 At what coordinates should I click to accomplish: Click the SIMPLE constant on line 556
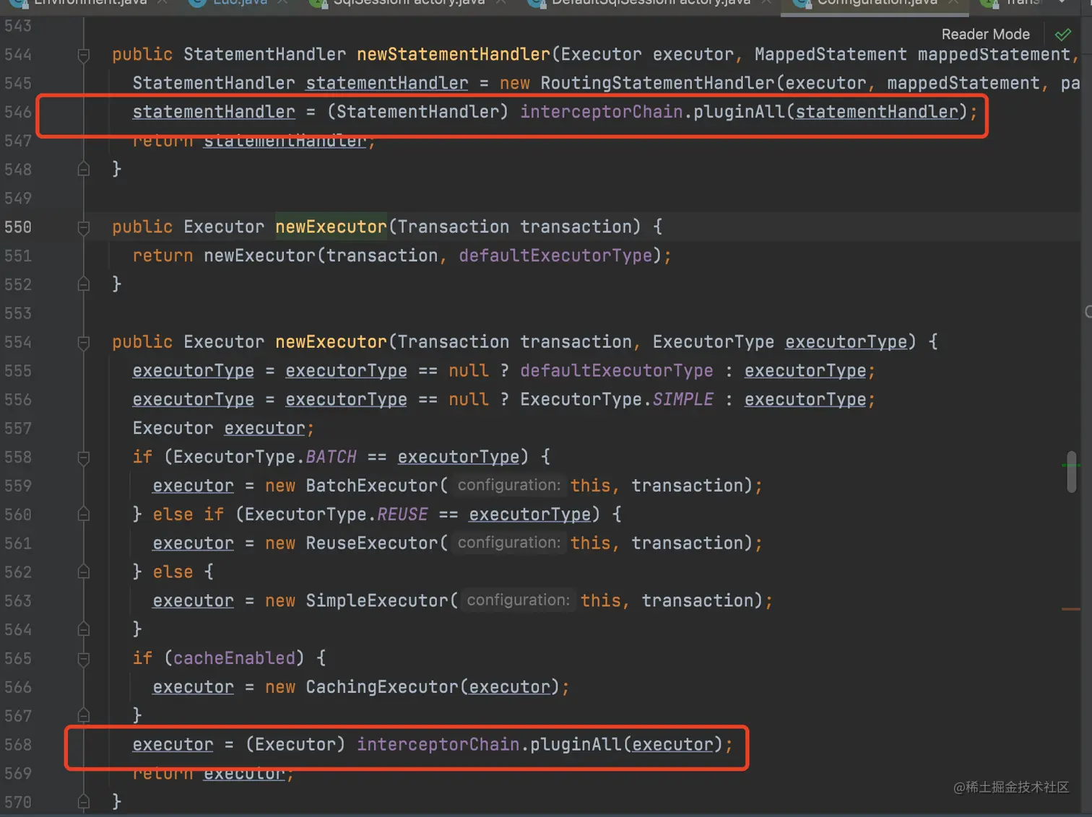[683, 399]
